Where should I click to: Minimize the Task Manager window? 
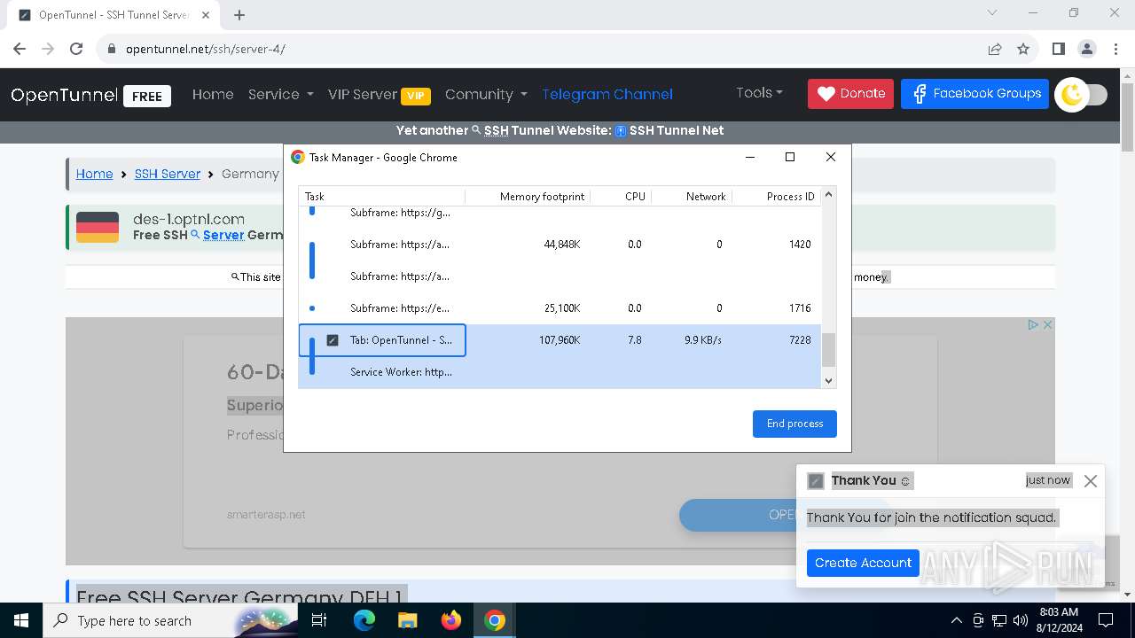pyautogui.click(x=750, y=157)
